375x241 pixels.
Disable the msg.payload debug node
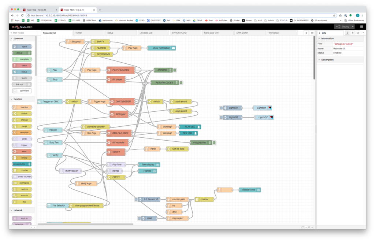click(214, 142)
